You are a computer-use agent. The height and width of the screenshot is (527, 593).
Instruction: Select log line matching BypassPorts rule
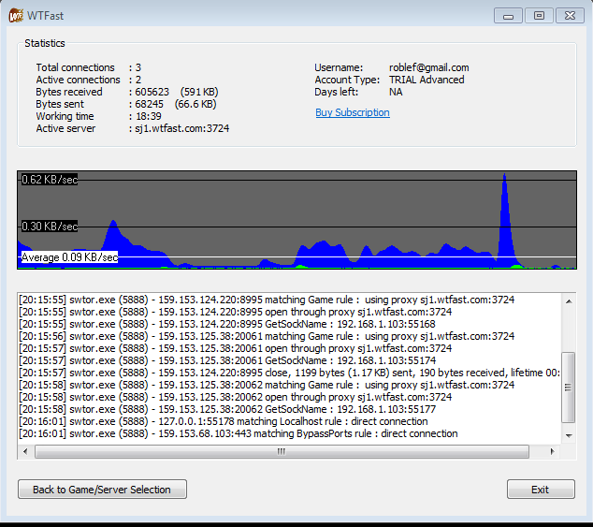point(239,433)
